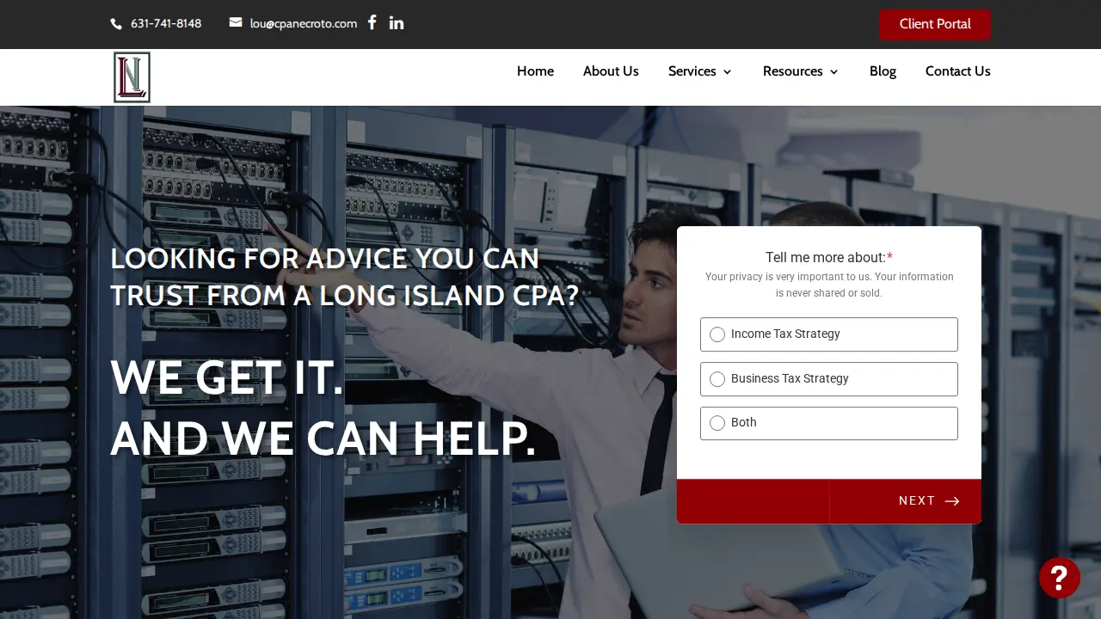Open the About Us page
This screenshot has height=619, width=1101.
[x=611, y=71]
